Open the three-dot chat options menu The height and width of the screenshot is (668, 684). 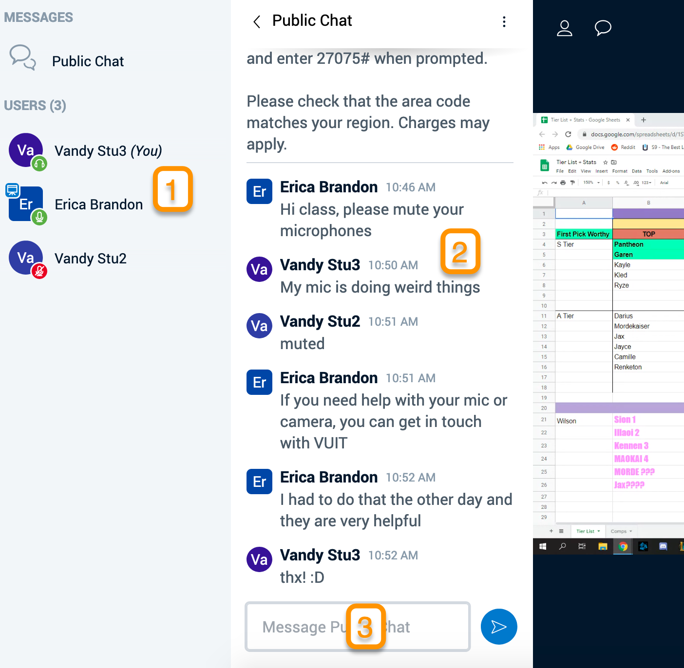[x=504, y=21]
